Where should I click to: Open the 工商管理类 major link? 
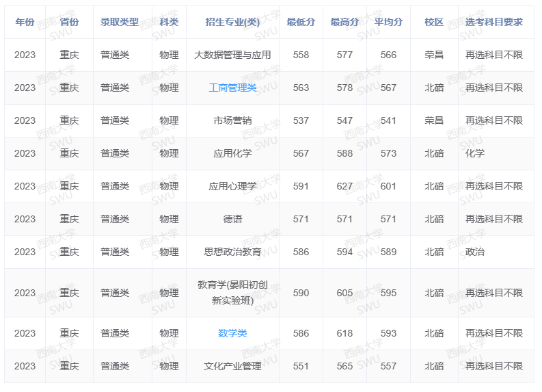[232, 88]
